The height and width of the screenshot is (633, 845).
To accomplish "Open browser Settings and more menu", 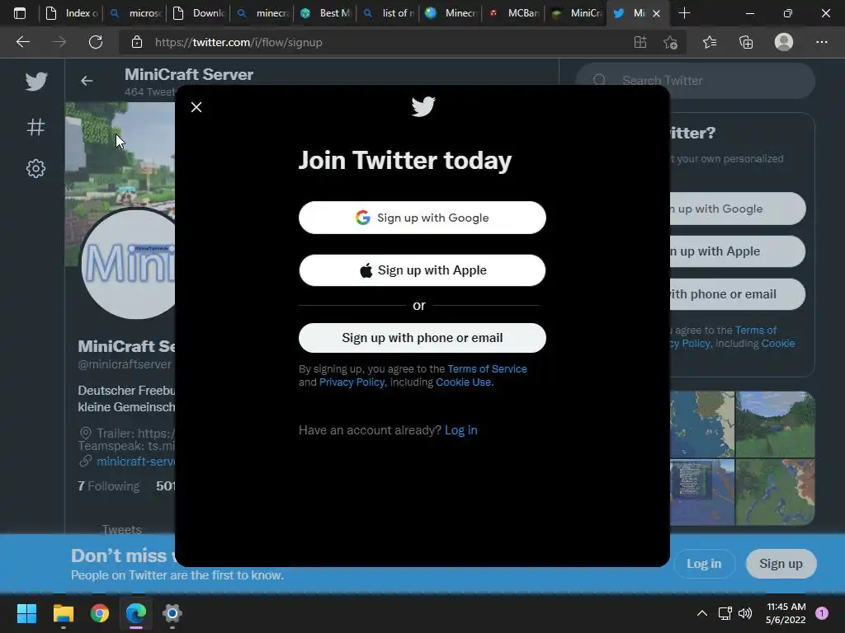I will pos(821,42).
